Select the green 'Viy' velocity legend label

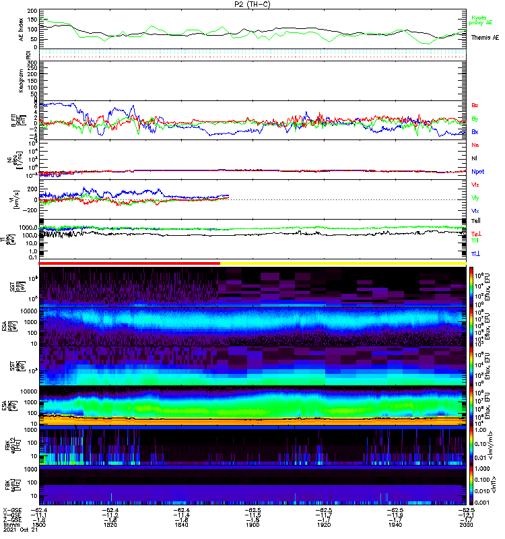coord(475,198)
